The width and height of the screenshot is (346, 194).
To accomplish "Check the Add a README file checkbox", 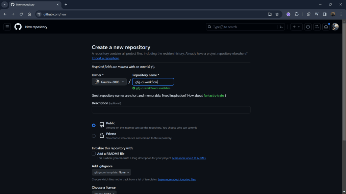I will tap(94, 154).
